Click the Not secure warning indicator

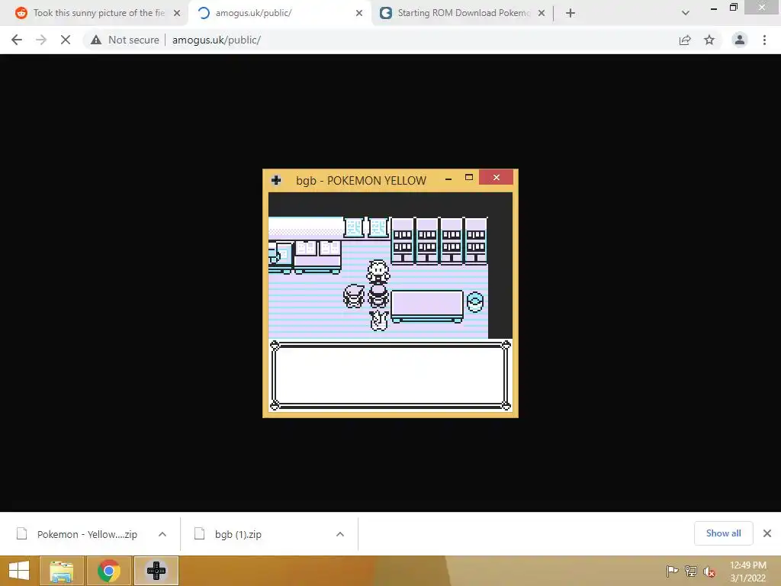click(x=124, y=40)
